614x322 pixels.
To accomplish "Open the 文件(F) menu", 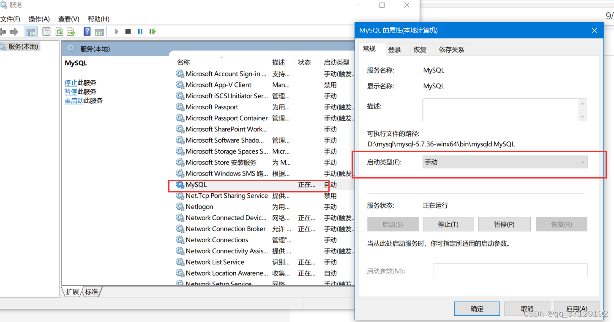I will [10, 19].
